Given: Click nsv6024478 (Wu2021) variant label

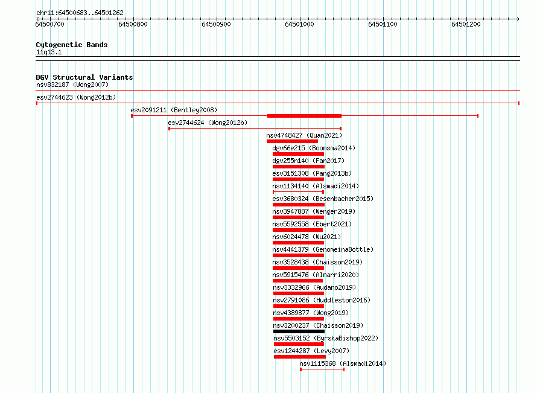Looking at the screenshot, I should [x=307, y=237].
